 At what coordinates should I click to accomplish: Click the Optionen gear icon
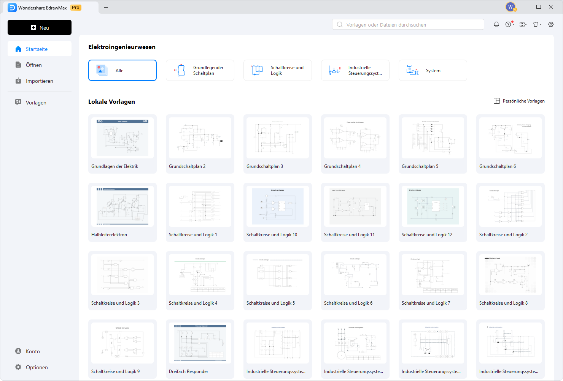pos(18,367)
